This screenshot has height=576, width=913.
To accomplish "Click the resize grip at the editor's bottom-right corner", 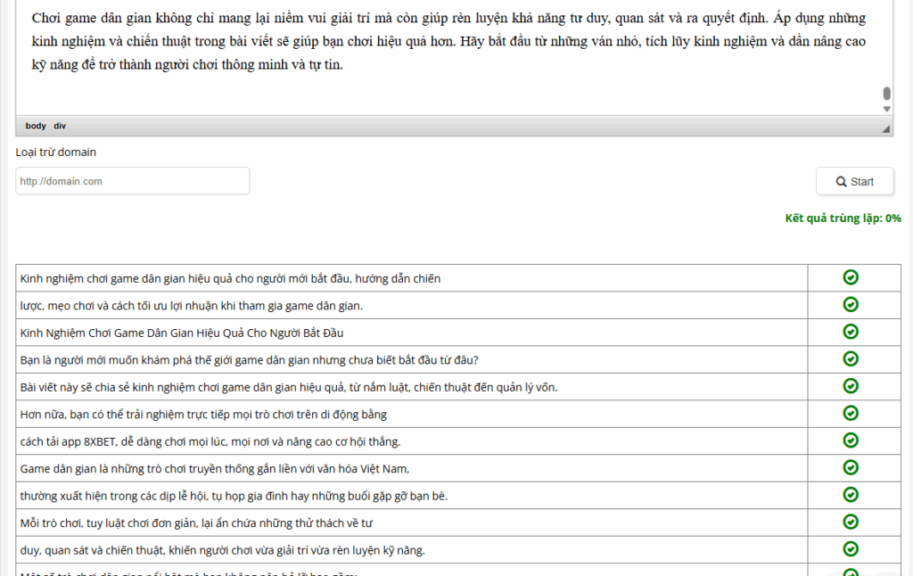I will (x=884, y=128).
